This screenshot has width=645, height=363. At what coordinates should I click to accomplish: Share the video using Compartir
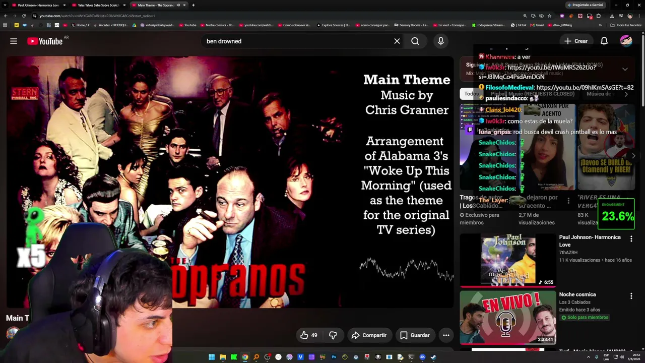[x=369, y=335]
